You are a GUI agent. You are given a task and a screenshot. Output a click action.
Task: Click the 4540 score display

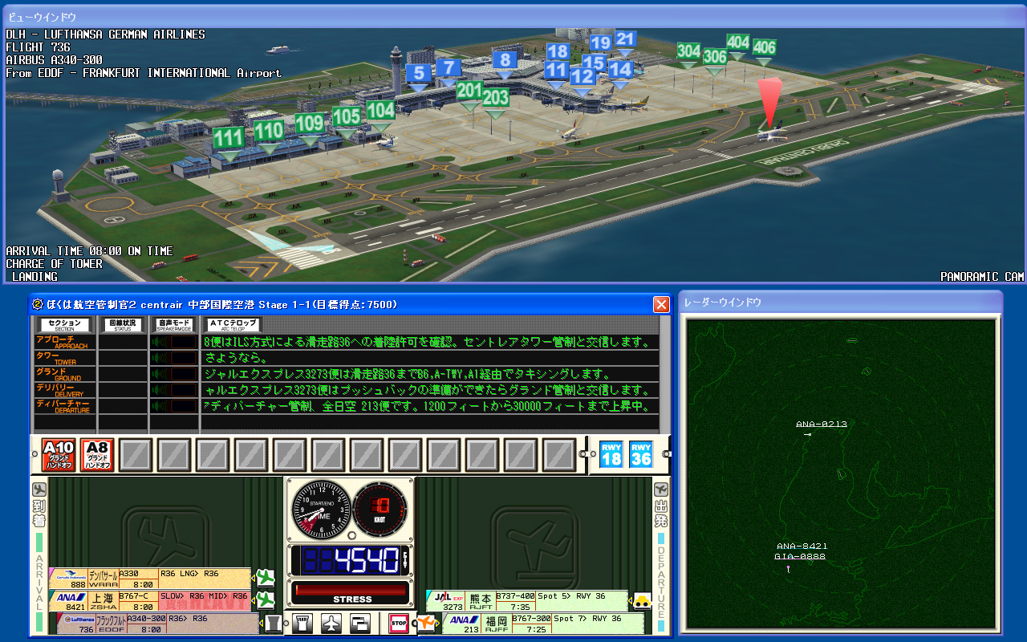click(352, 560)
